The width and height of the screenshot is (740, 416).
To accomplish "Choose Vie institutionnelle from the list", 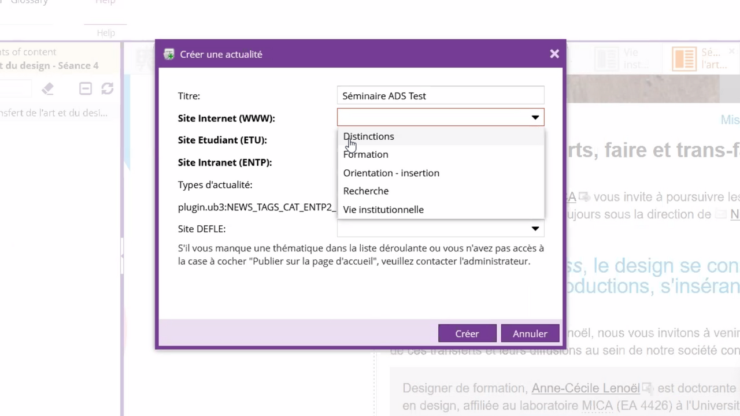I will [383, 210].
